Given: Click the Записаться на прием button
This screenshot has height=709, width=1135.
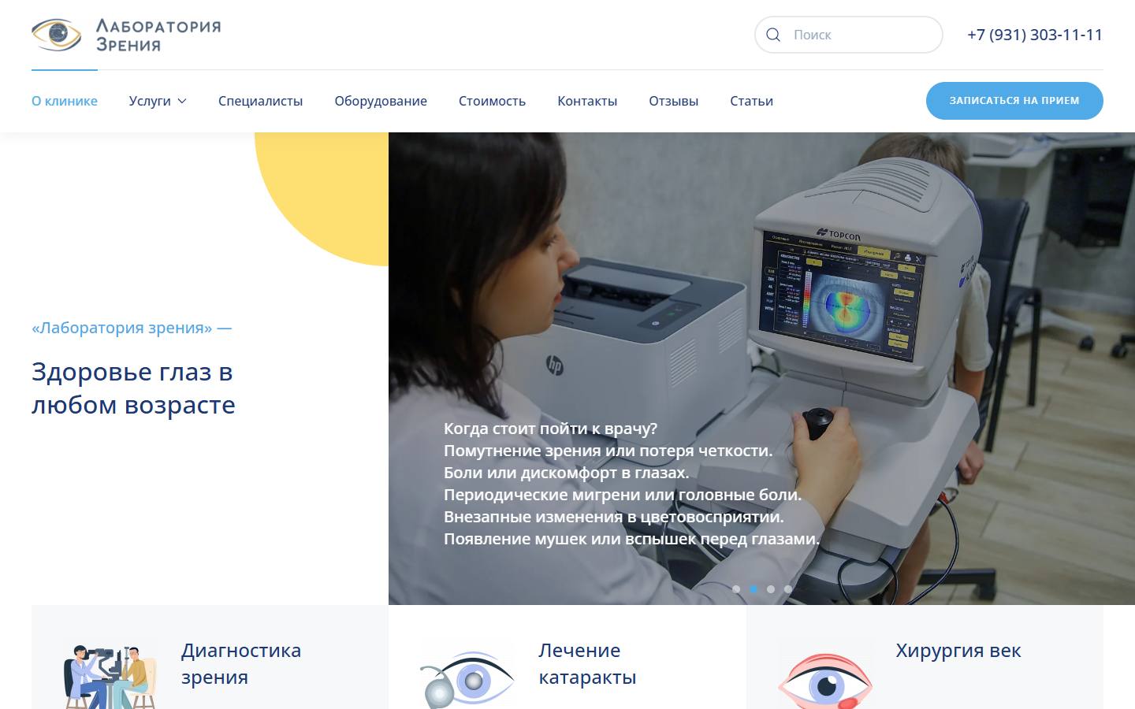Looking at the screenshot, I should point(1014,101).
